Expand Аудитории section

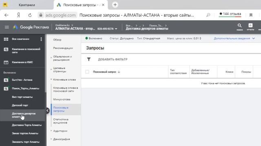(x=51, y=131)
